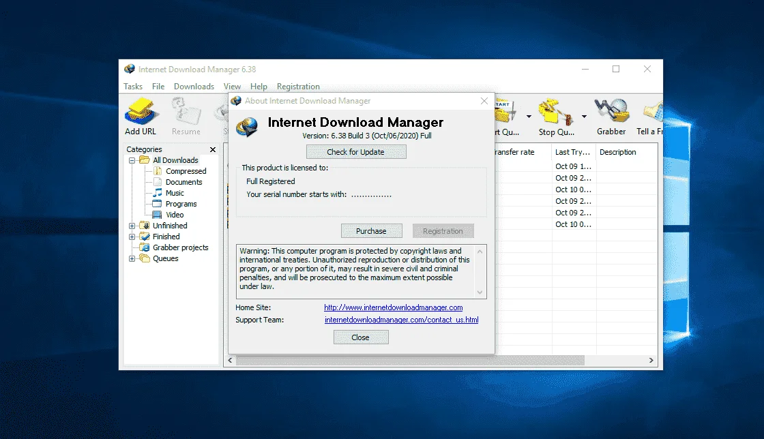Screen dimensions: 764x439
Task: Click the warning text scroll up arrow
Action: tap(480, 251)
